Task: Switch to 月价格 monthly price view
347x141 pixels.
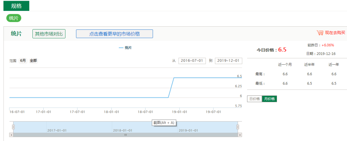Action: (269, 99)
